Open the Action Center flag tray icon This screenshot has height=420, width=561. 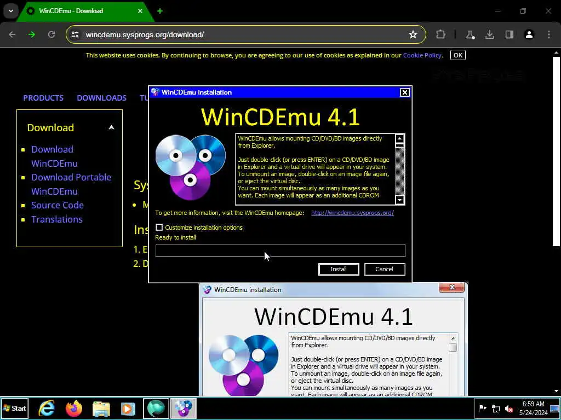(x=482, y=409)
